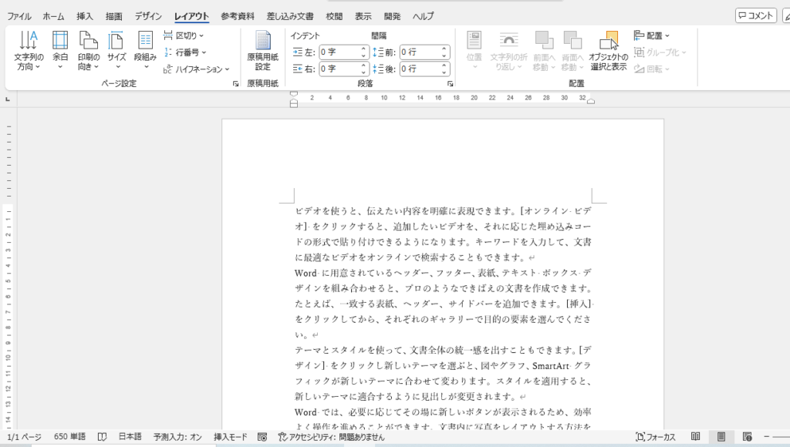Image resolution: width=790 pixels, height=447 pixels.
Task: Switch to フォーカス focus mode
Action: [656, 437]
